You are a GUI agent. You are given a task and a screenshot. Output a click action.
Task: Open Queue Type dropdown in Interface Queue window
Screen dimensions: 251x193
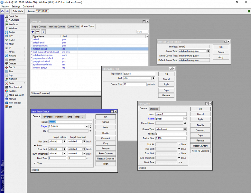(208, 51)
